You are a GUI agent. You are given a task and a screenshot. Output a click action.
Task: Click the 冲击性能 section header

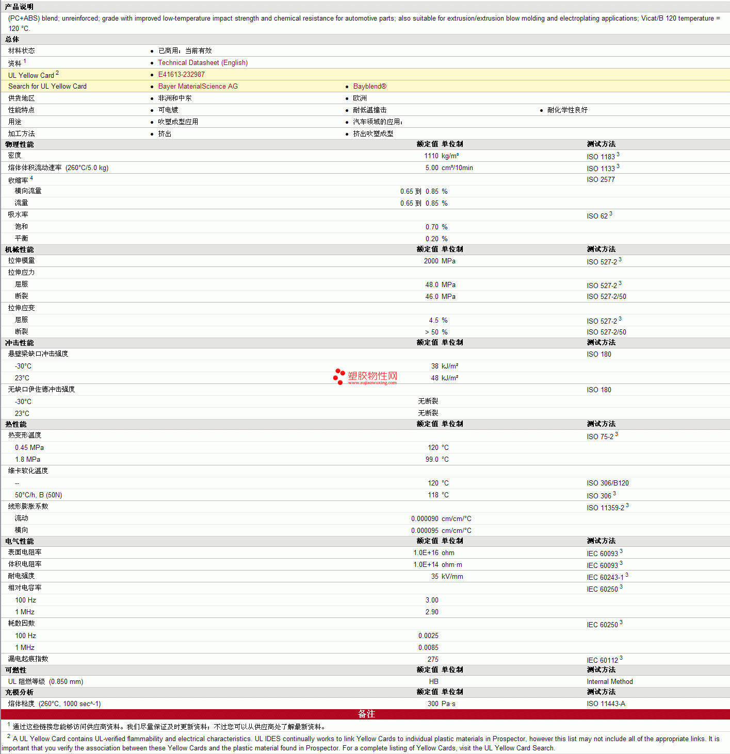point(19,343)
